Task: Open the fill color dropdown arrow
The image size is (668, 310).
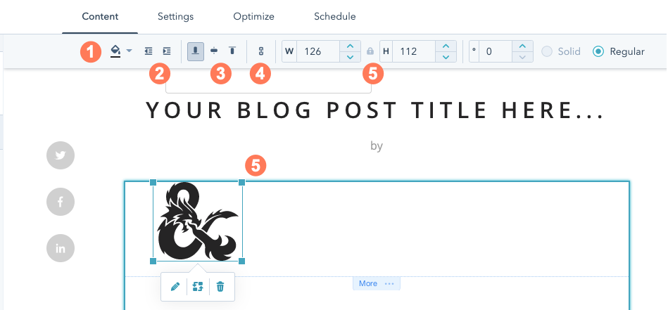Action: pyautogui.click(x=129, y=51)
